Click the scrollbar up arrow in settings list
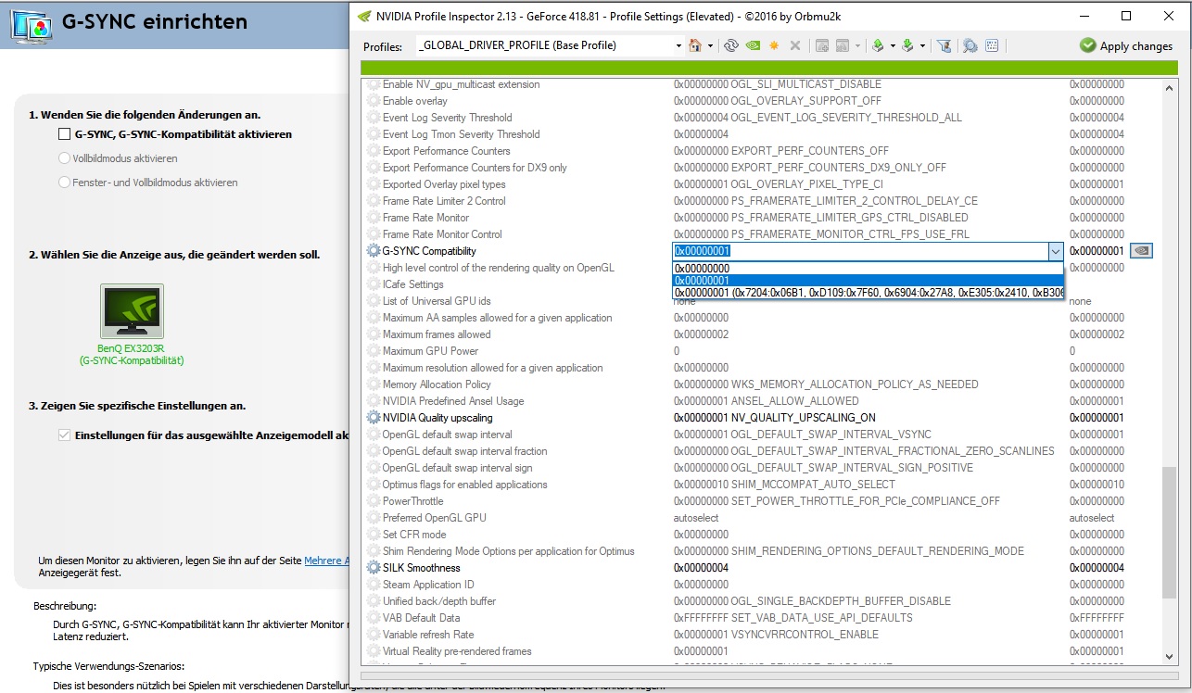Viewport: 1192px width, 693px height. 1168,86
